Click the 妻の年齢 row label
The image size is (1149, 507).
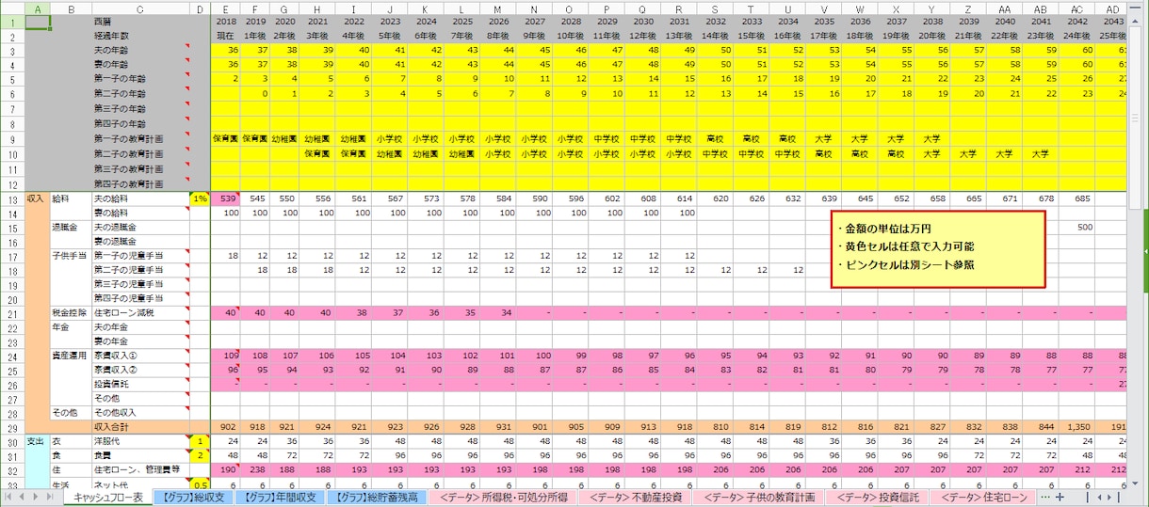pyautogui.click(x=139, y=63)
